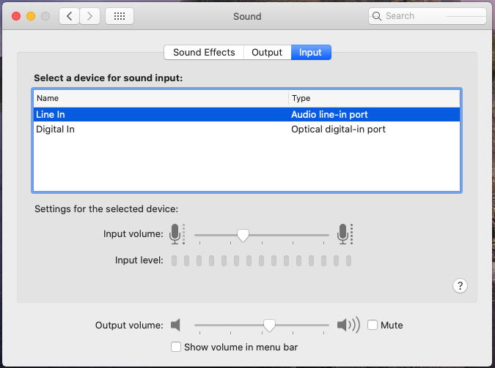Select the Line In device row
This screenshot has height=368, width=495.
coord(246,114)
